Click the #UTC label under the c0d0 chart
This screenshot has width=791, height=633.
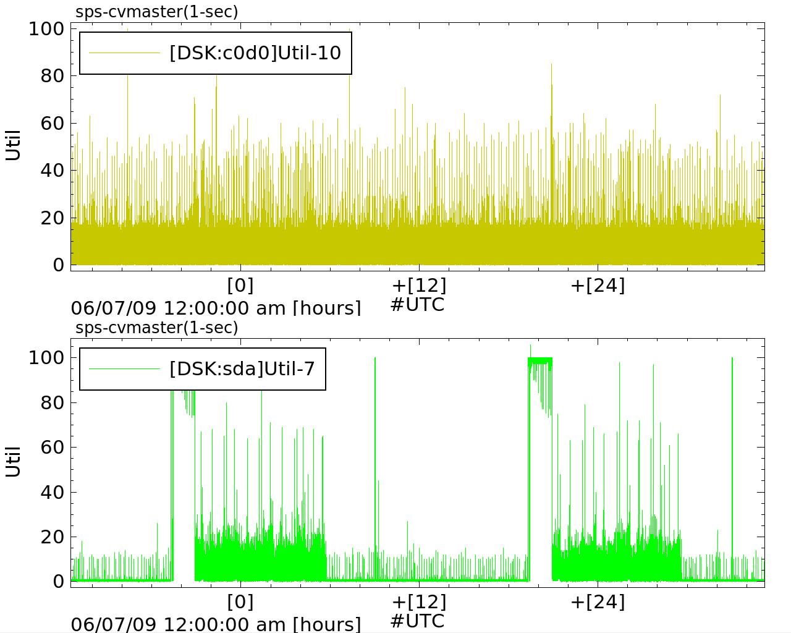click(x=417, y=305)
